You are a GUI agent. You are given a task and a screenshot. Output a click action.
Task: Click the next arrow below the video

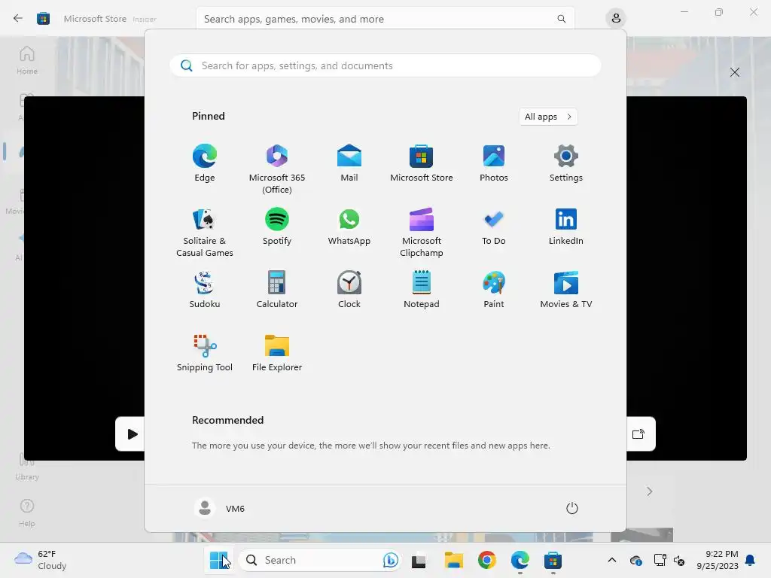[x=650, y=491]
